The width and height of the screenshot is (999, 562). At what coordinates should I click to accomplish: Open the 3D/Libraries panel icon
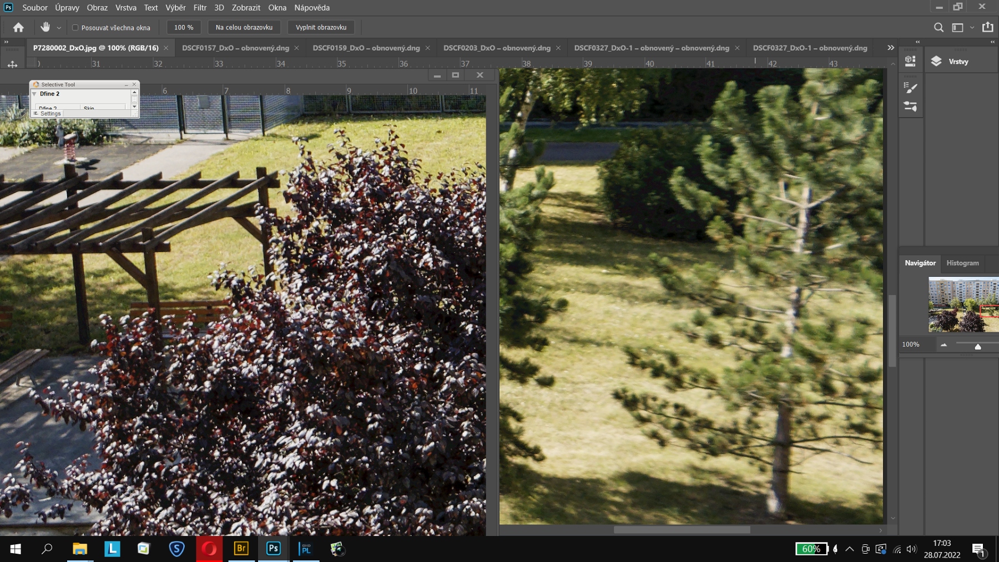910,61
